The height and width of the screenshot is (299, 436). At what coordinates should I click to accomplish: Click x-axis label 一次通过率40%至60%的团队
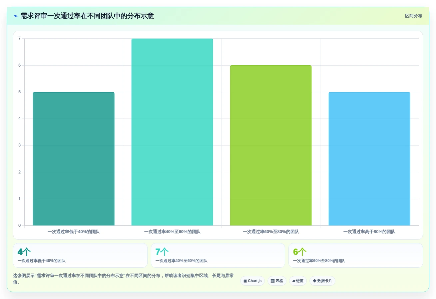pyautogui.click(x=172, y=232)
